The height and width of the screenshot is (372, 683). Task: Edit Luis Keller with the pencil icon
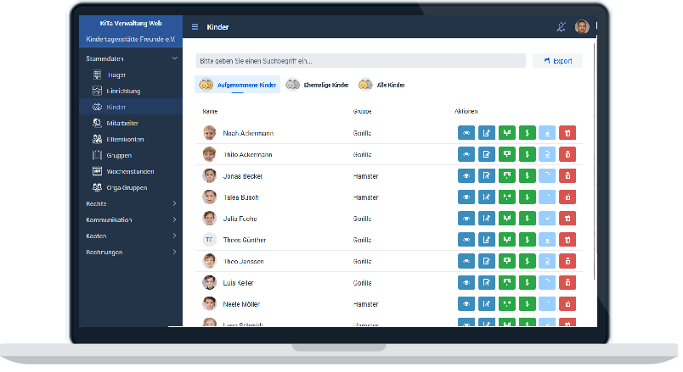(487, 282)
